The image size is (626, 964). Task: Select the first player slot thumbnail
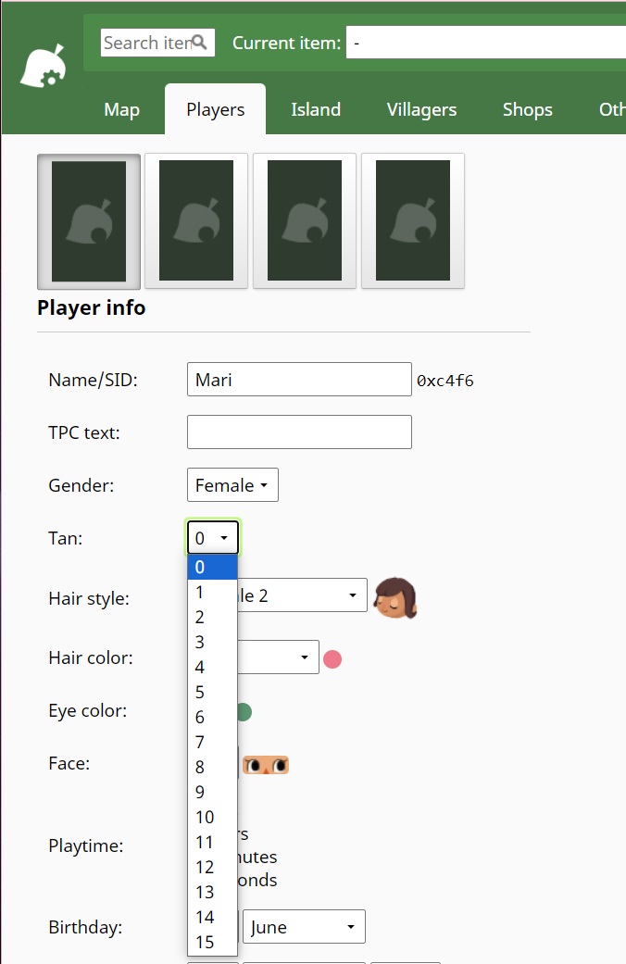pos(89,221)
